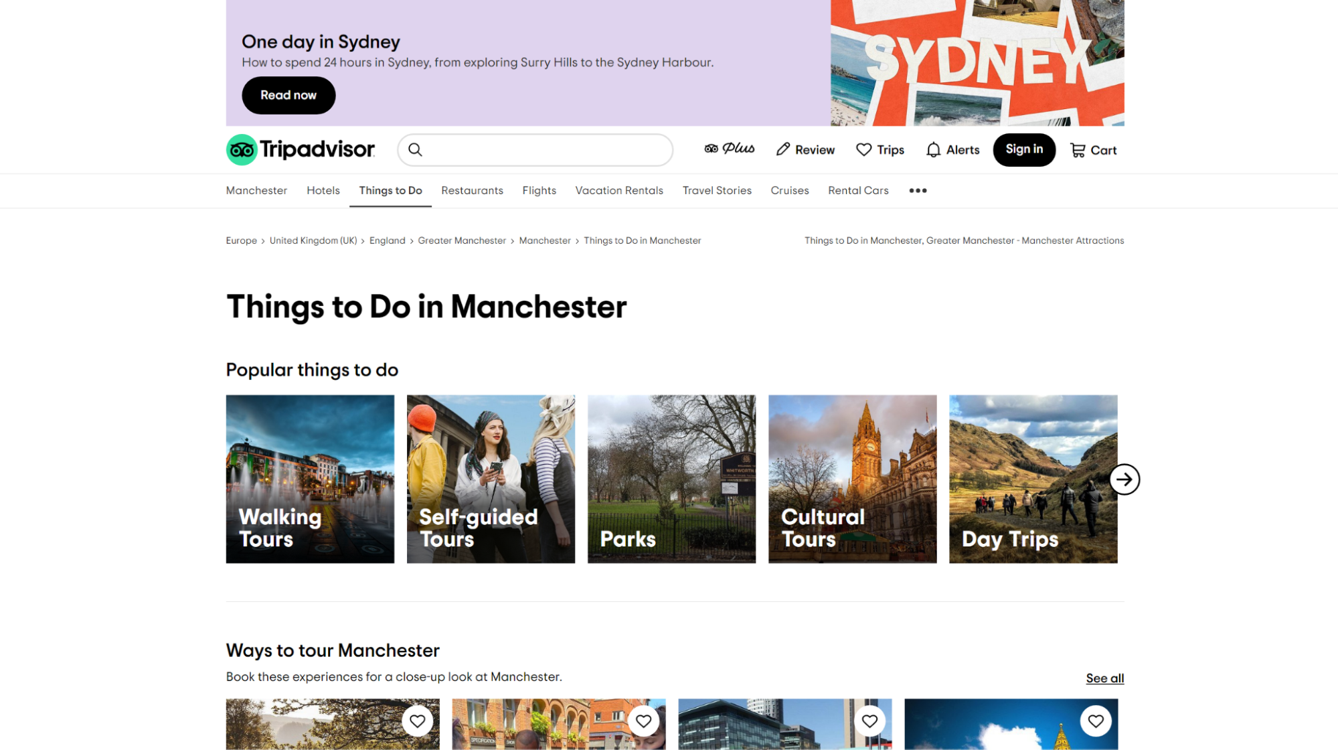Click Read now on Sydney banner
The width and height of the screenshot is (1338, 750).
click(288, 95)
